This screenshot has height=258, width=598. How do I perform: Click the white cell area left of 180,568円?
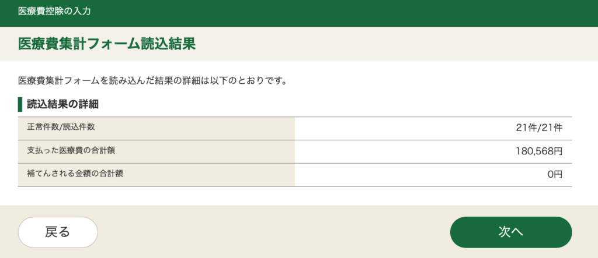397,151
